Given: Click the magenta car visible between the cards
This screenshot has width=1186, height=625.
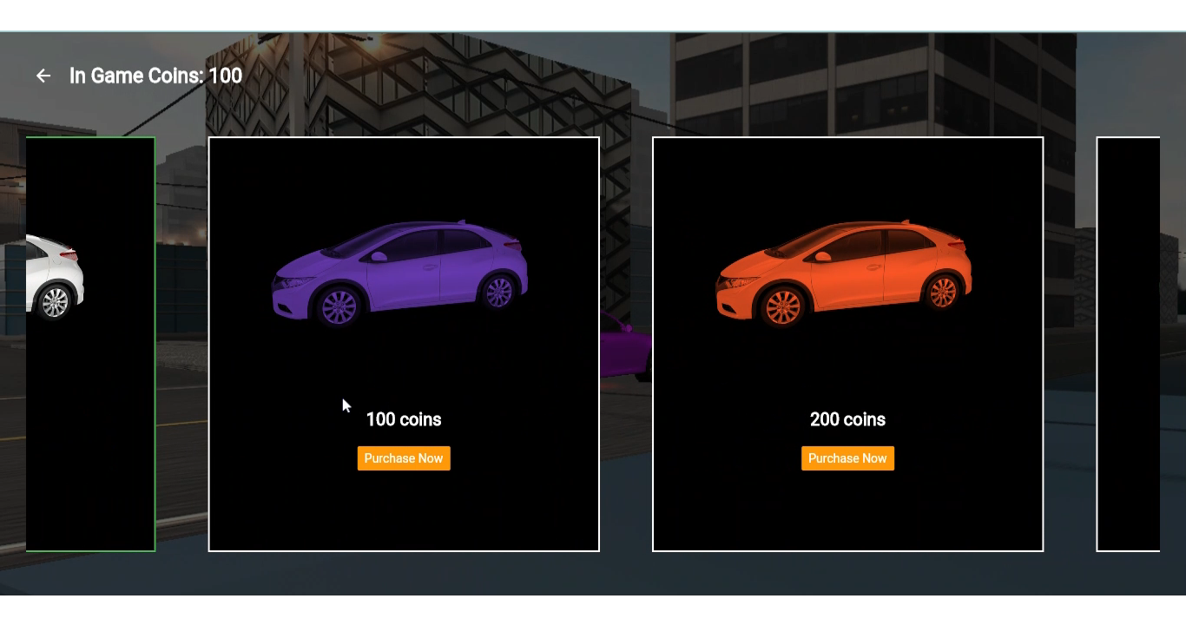Looking at the screenshot, I should 625,345.
